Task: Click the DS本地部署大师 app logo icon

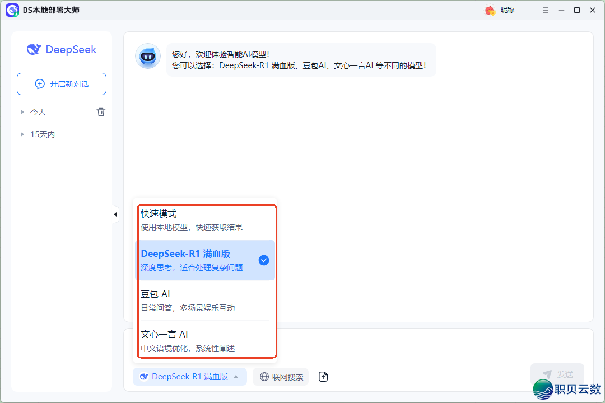Action: click(x=12, y=10)
